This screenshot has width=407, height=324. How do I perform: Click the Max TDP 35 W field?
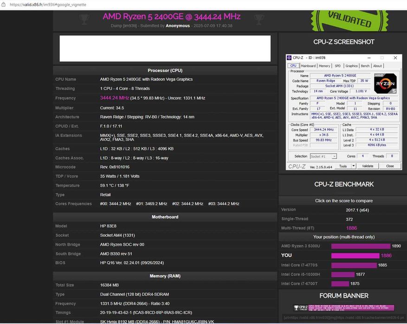tap(364, 81)
